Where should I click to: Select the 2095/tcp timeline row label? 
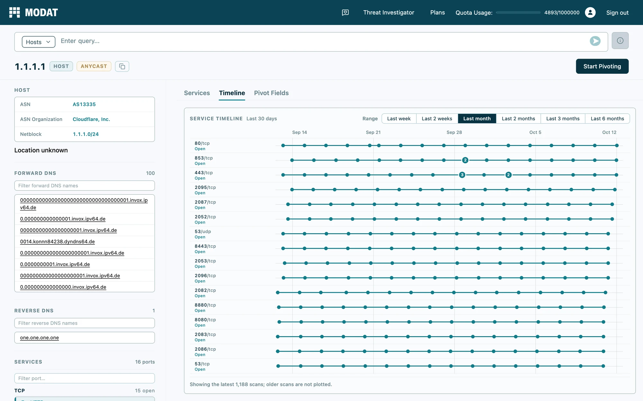click(205, 190)
